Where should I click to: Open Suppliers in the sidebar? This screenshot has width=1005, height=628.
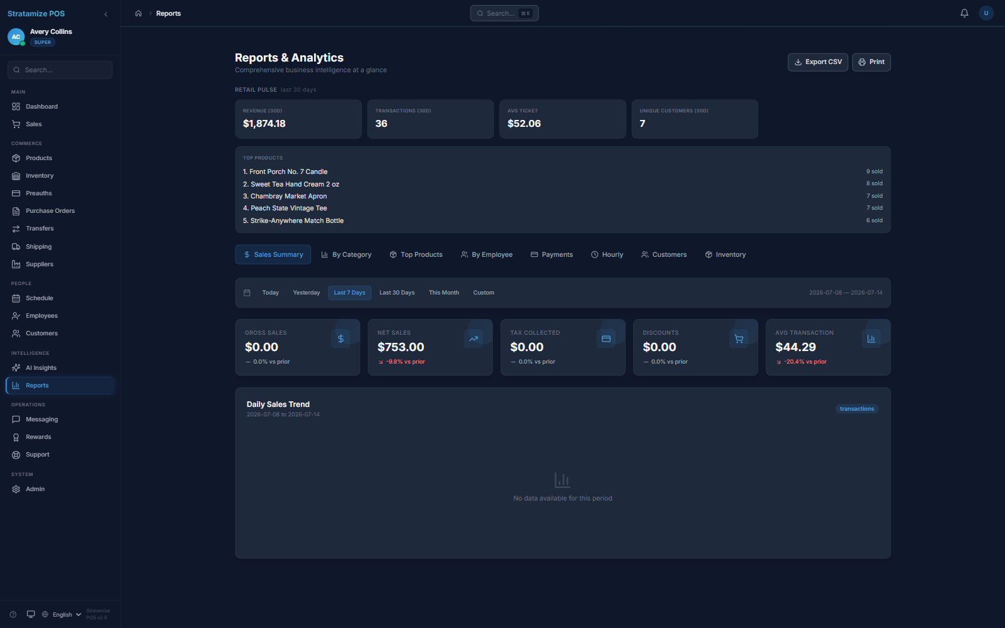click(x=60, y=264)
